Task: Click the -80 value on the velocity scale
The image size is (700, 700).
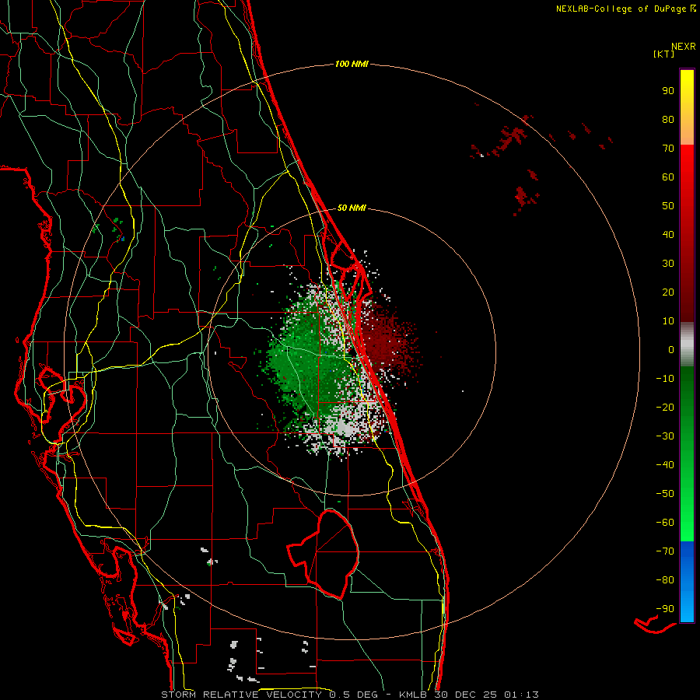Action: [x=665, y=580]
